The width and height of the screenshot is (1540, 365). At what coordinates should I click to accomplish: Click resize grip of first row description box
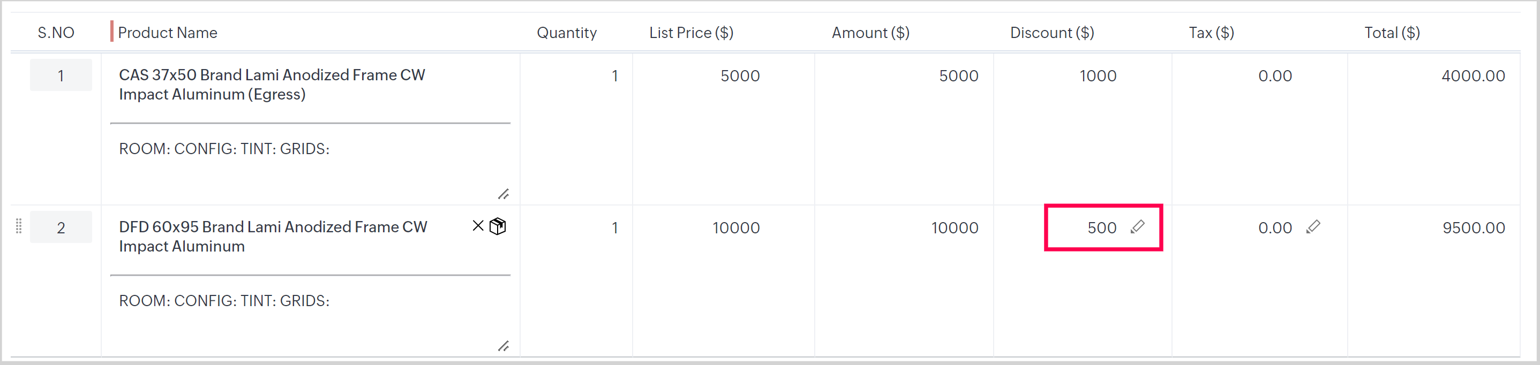click(x=504, y=194)
